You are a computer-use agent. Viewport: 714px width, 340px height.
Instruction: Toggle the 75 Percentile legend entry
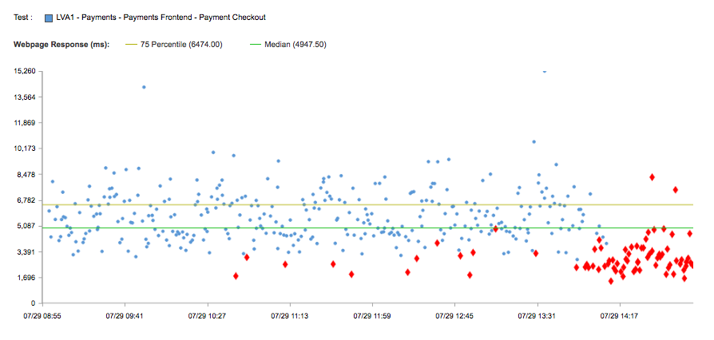180,45
